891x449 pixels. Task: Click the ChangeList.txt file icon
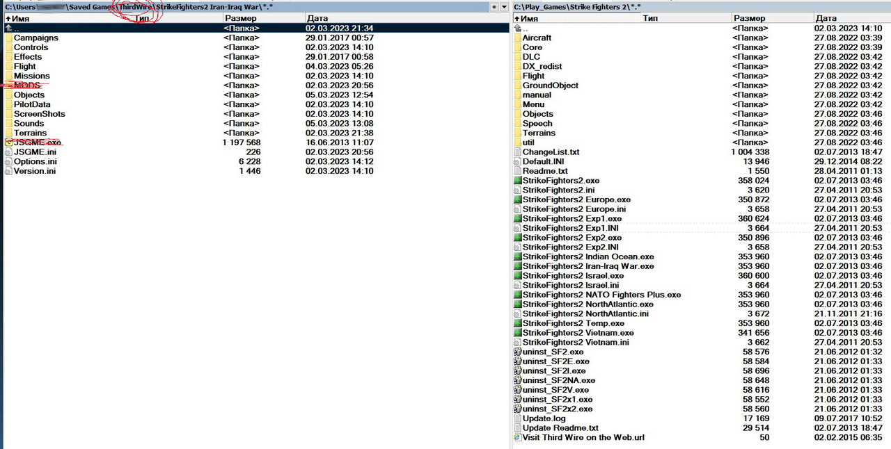coord(517,152)
